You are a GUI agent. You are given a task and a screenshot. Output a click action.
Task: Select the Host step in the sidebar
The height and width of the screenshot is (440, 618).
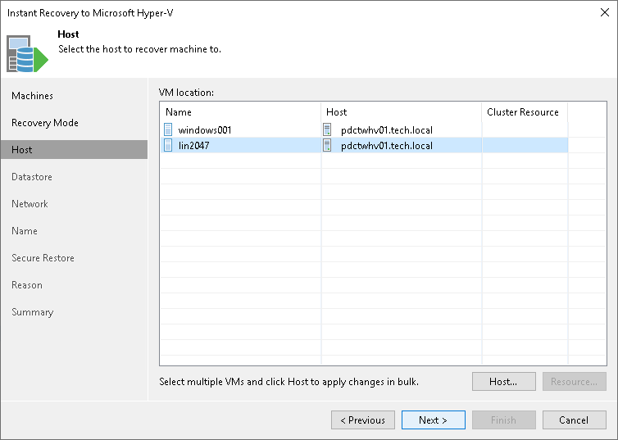point(74,150)
